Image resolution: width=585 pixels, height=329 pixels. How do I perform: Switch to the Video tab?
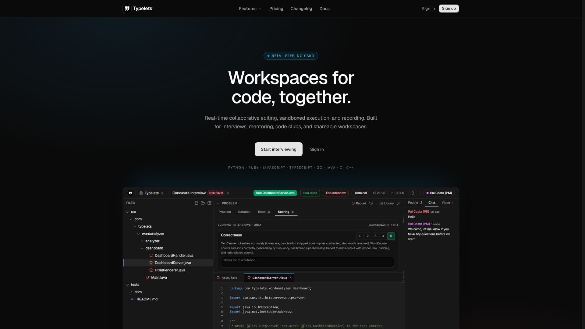[x=447, y=203]
